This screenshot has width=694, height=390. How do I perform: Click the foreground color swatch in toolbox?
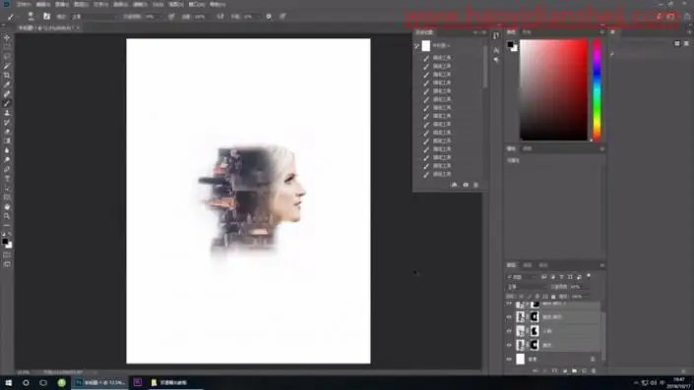5,242
